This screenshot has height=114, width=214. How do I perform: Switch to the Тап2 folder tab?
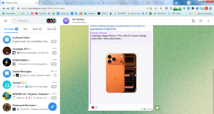tap(37, 29)
